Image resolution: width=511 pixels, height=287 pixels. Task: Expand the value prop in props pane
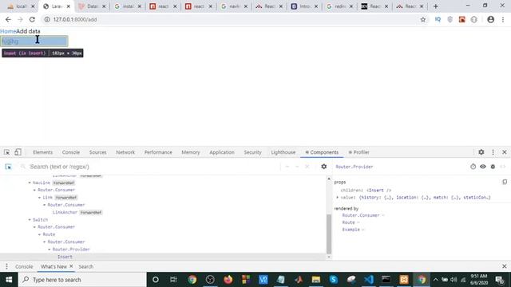(x=337, y=198)
